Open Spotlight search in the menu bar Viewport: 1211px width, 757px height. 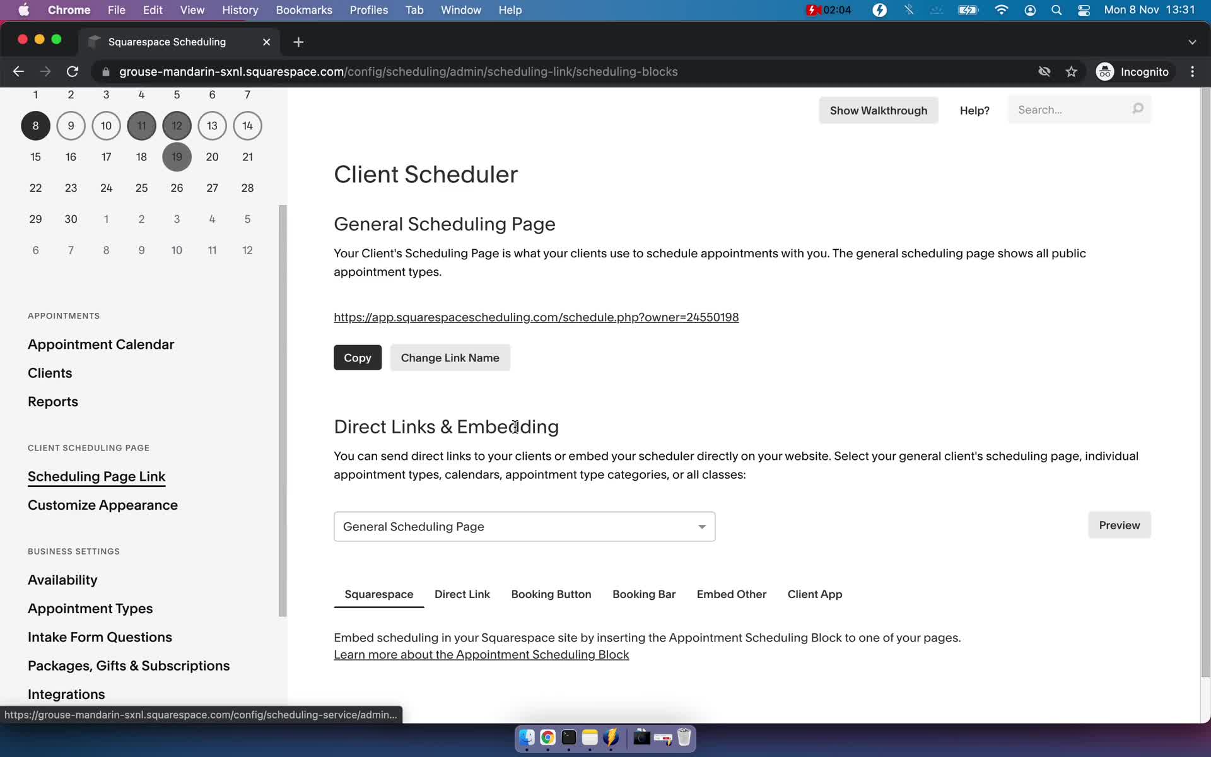(x=1056, y=10)
